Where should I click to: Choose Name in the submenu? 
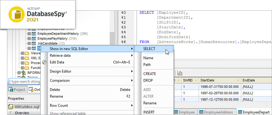click(x=154, y=58)
